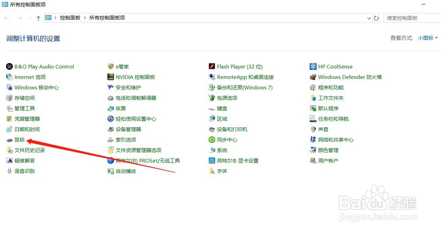
Task: Click the 安全和维护 flag icon
Action: (111, 87)
